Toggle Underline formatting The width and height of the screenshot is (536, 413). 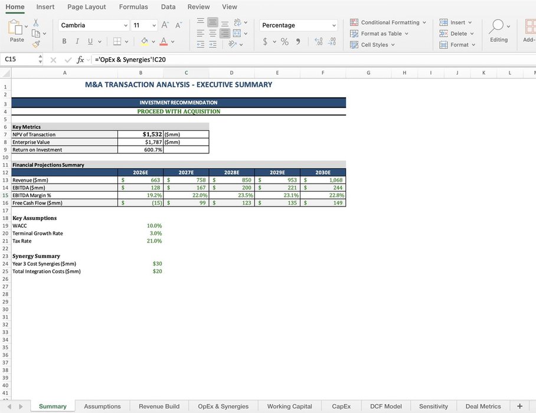90,42
